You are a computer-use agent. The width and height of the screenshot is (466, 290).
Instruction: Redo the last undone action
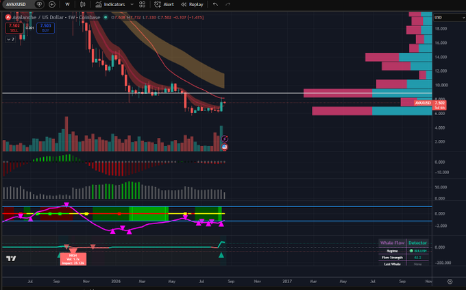click(x=228, y=5)
